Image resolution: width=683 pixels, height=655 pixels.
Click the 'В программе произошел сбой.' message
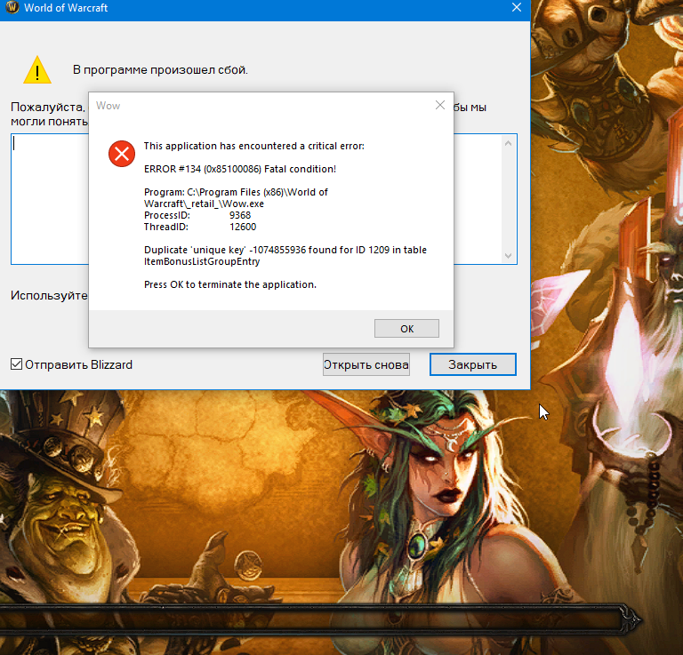point(160,69)
